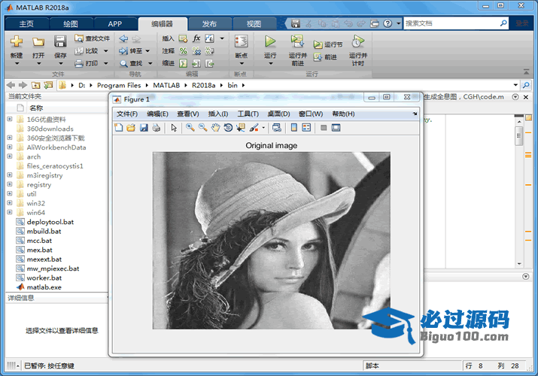Click the Find (查找) magnifier button
The height and width of the screenshot is (376, 538).
point(131,63)
